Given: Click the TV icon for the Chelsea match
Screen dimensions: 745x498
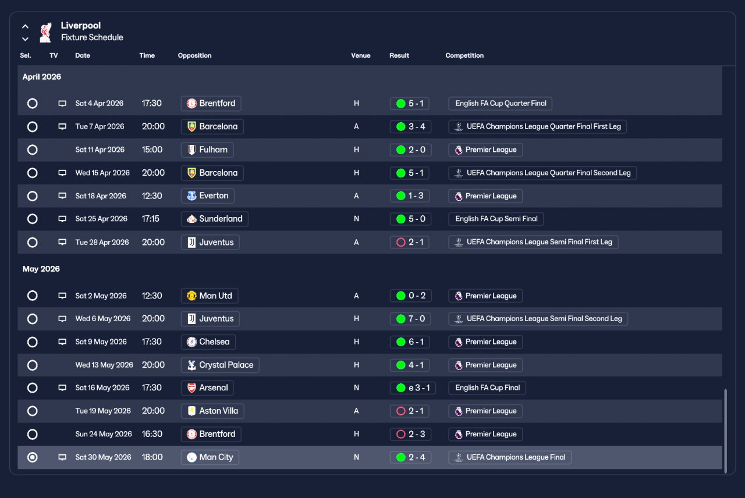Looking at the screenshot, I should tap(62, 342).
